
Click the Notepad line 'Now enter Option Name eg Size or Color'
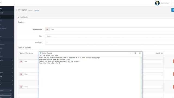point(55,59)
